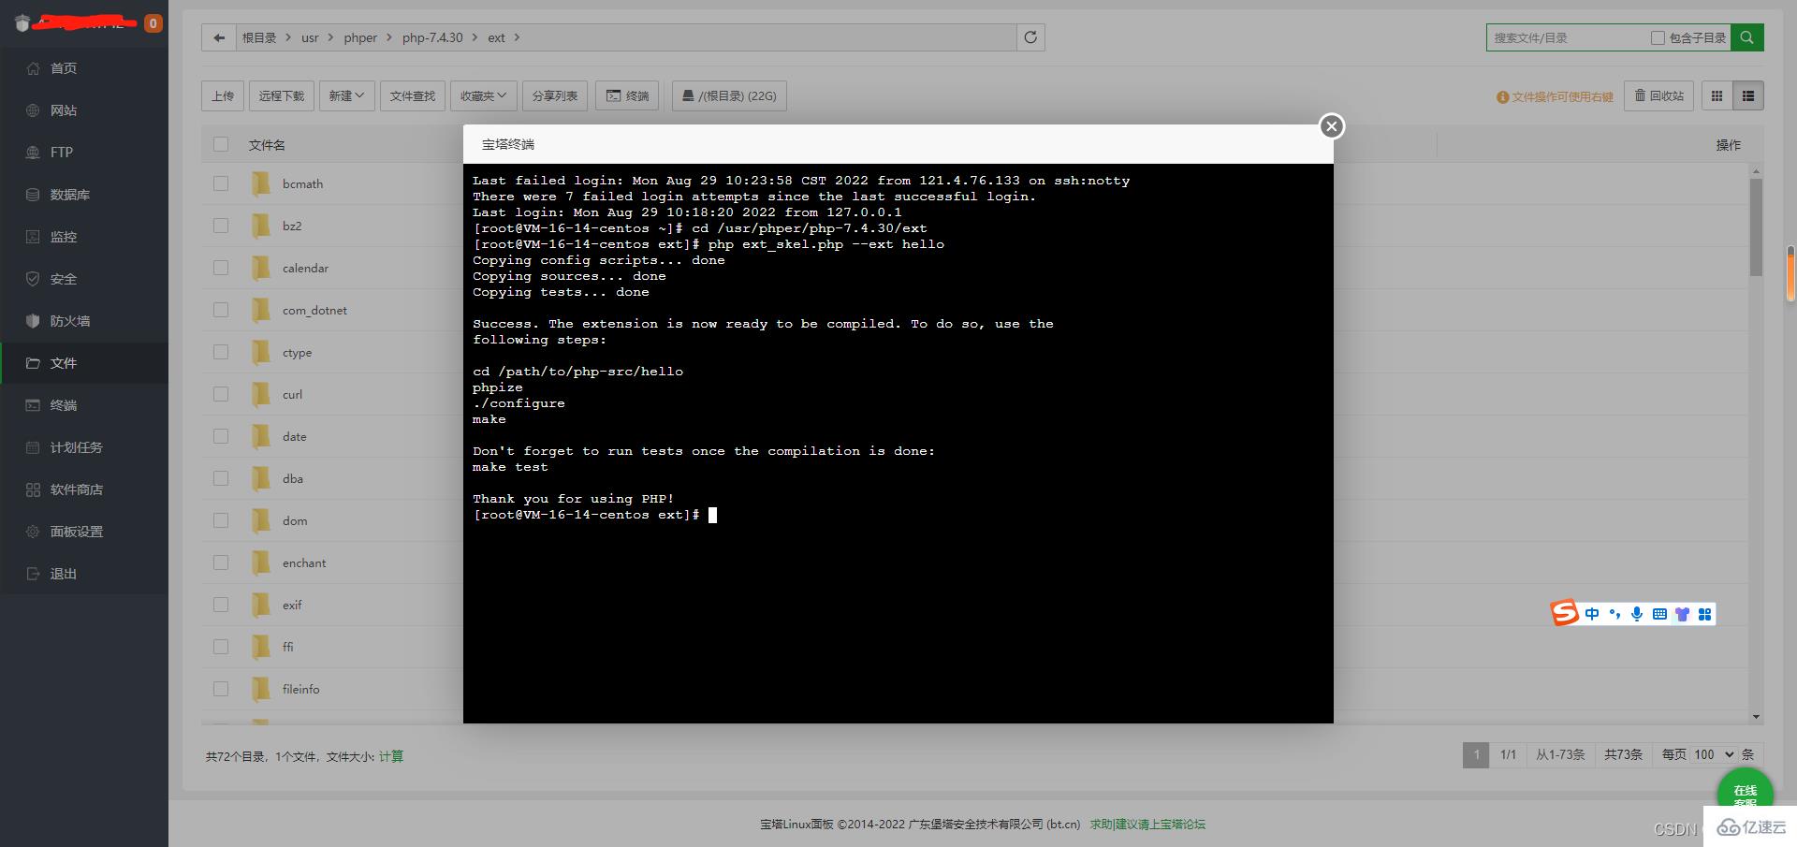
Task: Click the /(根目录) (22G) disk button
Action: [729, 95]
